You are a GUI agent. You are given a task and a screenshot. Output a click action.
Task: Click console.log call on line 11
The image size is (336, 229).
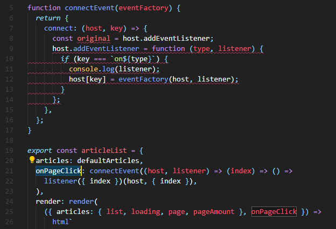92,69
